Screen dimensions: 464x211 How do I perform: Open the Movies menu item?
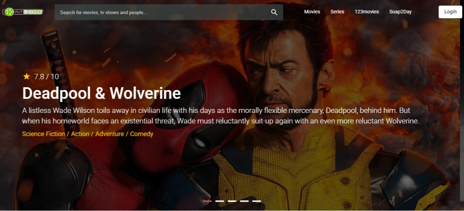(312, 12)
